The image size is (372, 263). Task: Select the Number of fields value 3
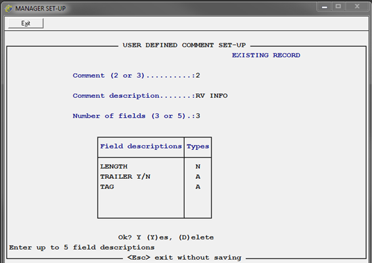click(198, 116)
